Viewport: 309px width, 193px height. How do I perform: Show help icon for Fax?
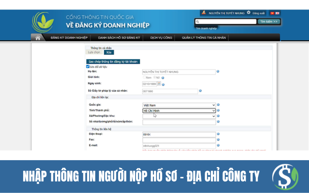pyautogui.click(x=218, y=140)
